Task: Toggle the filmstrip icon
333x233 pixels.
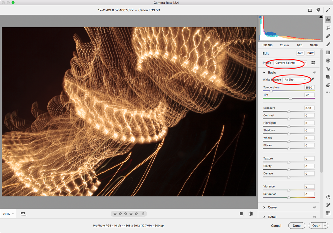Action: click(x=23, y=214)
